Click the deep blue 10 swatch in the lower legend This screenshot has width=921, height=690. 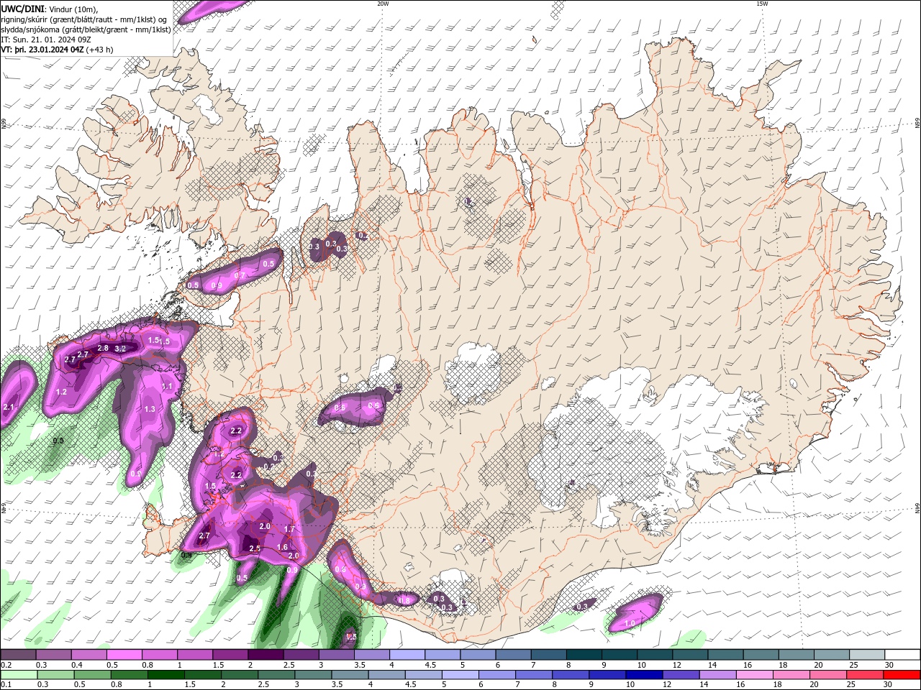[x=643, y=675]
